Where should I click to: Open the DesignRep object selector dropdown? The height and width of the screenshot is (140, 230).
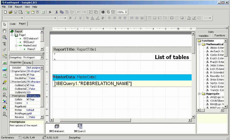[x=43, y=57]
